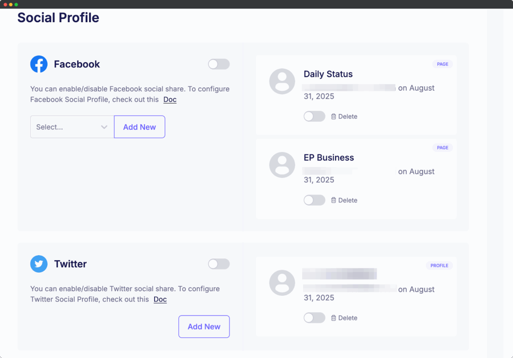This screenshot has width=513, height=358.
Task: Click the PROFILE badge on the Twitter card
Action: [439, 265]
